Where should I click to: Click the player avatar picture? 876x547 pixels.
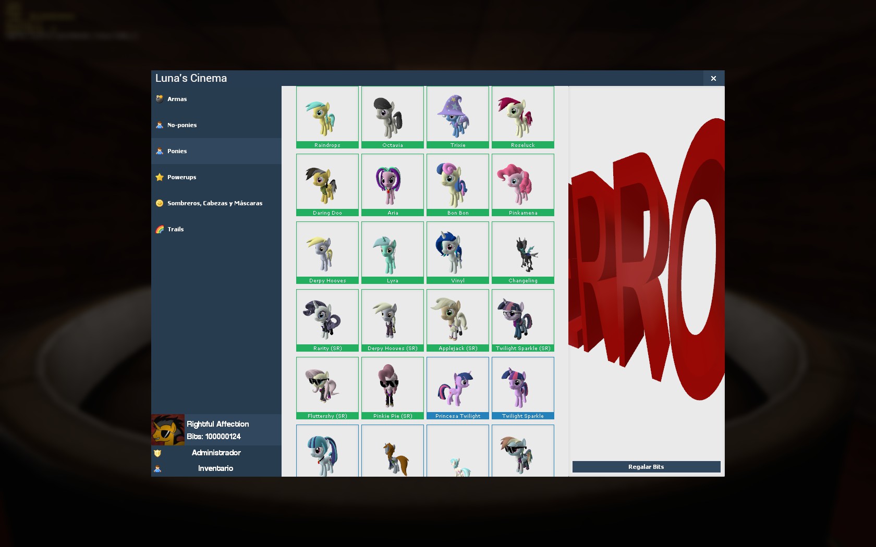tap(168, 430)
